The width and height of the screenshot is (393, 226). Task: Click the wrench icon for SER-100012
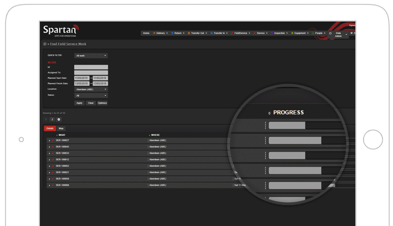(53, 160)
